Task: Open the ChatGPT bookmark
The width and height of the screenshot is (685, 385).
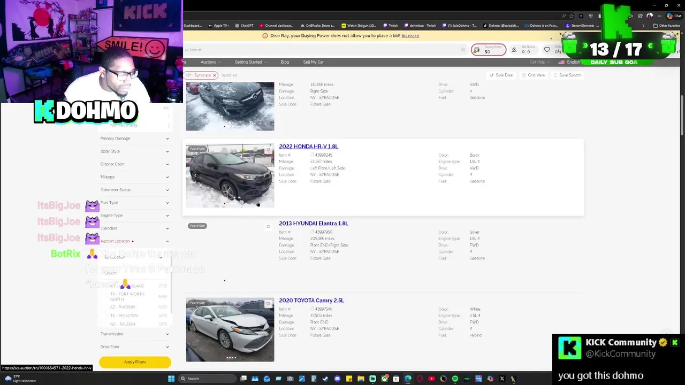Action: tap(244, 26)
